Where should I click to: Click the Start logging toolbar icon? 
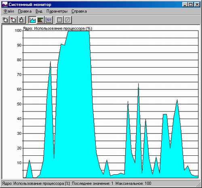point(59,20)
